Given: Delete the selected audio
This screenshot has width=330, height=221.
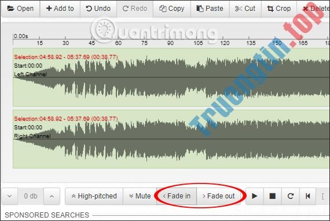Looking at the screenshot, I should click(314, 9).
